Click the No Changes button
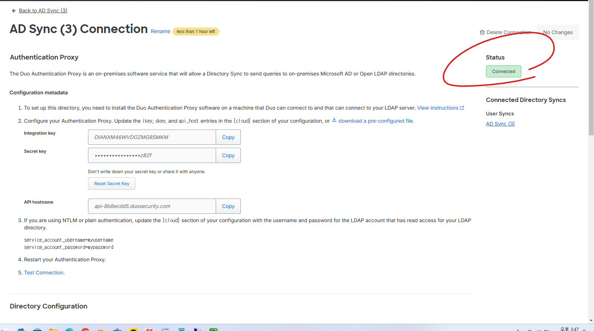This screenshot has height=331, width=594. pos(558,32)
